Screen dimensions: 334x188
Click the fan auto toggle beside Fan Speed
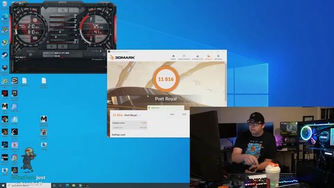(x=78, y=42)
